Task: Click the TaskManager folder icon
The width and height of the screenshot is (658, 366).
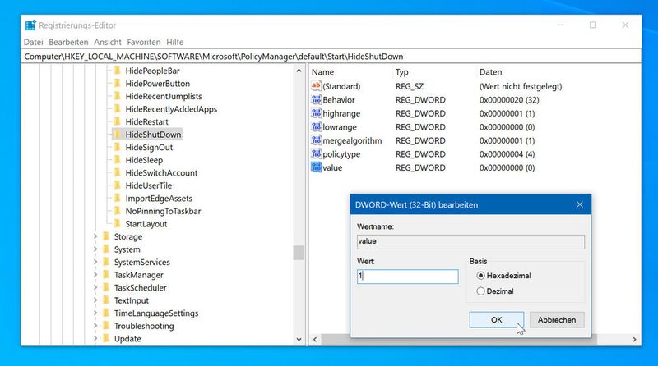Action: (106, 275)
